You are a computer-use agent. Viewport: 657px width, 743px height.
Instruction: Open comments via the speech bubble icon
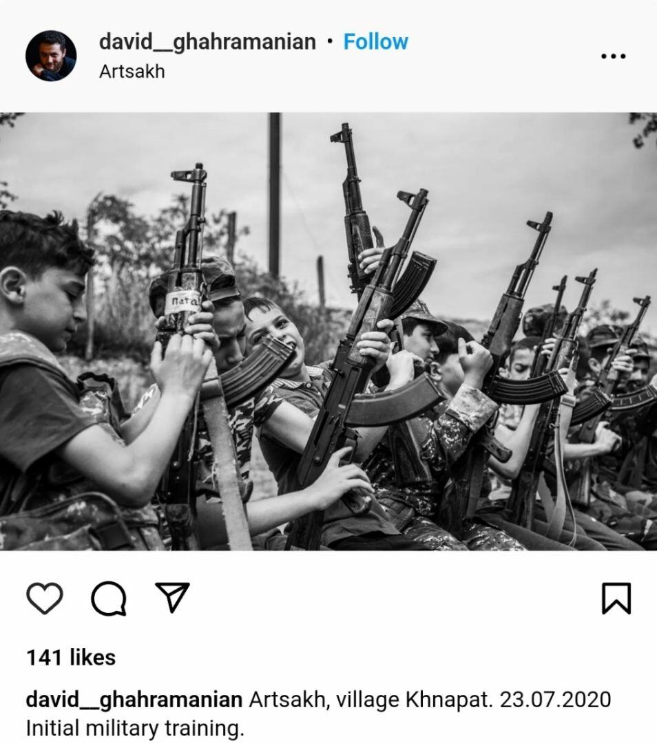tap(109, 598)
